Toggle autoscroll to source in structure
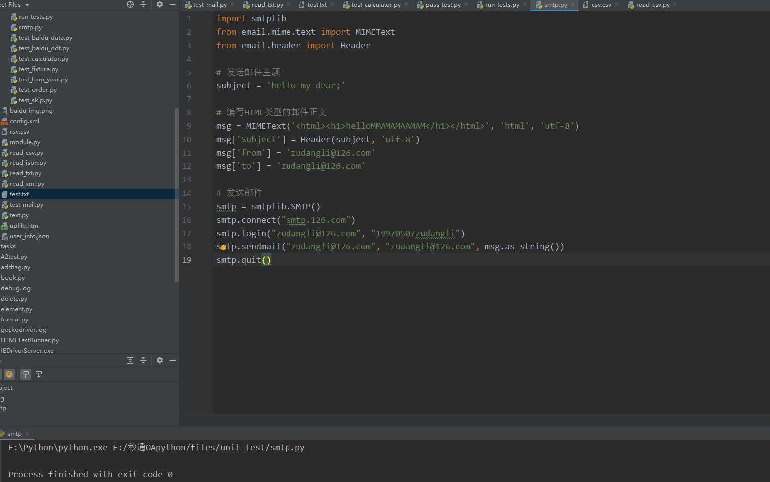 [x=26, y=374]
